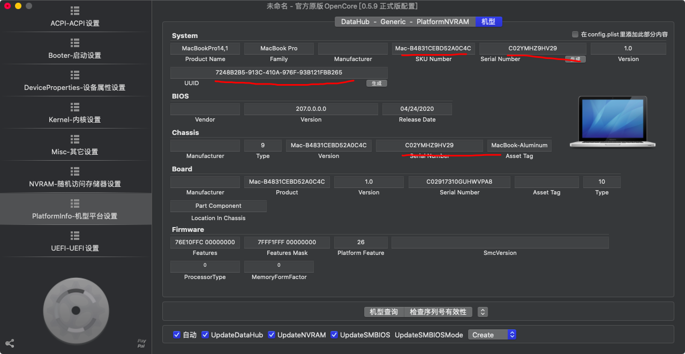This screenshot has width=685, height=354.
Task: Select the UEFI-UEFI设置 sidebar label
Action: (x=75, y=248)
